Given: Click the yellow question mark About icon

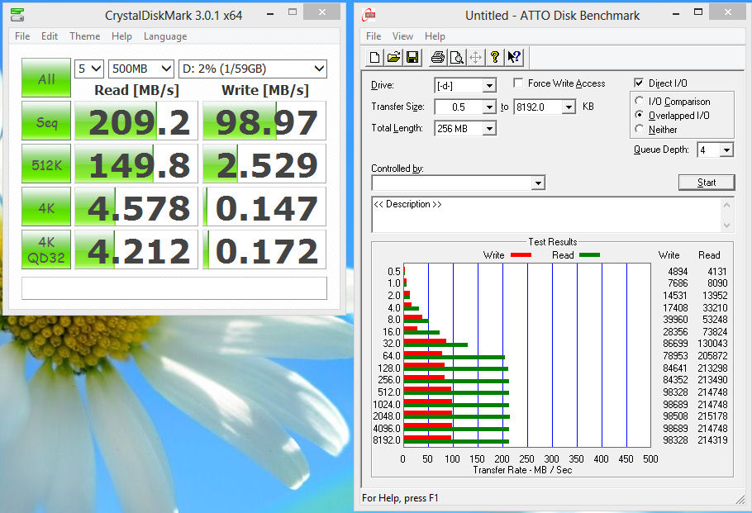Looking at the screenshot, I should tap(494, 58).
